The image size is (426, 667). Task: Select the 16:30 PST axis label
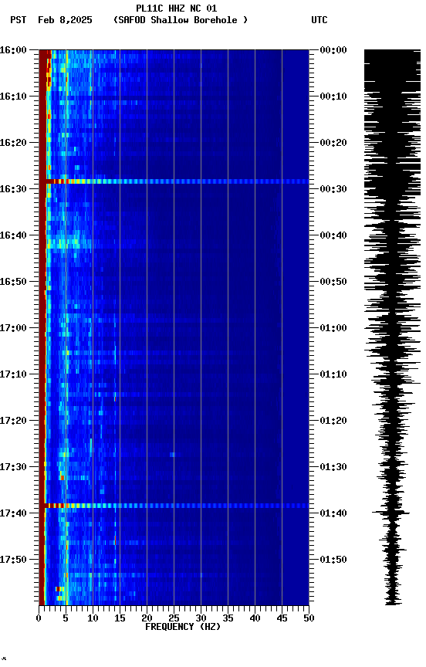click(13, 189)
